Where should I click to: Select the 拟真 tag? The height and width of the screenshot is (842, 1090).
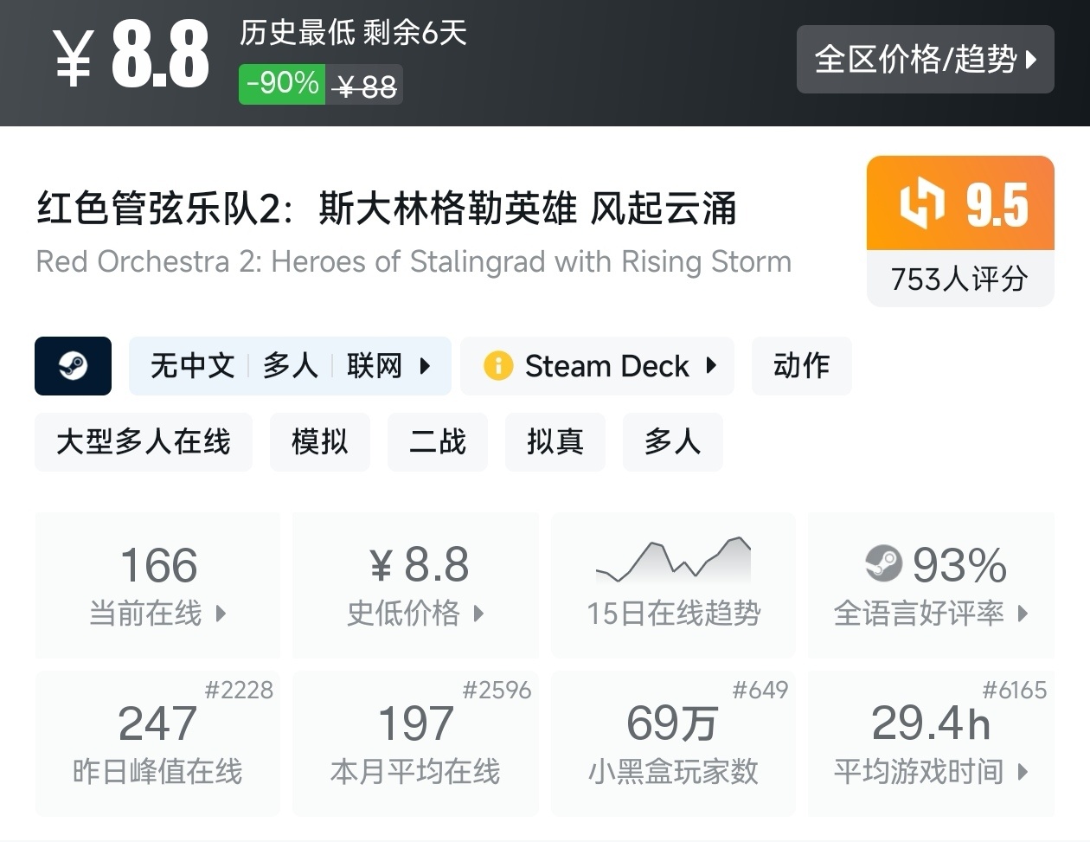click(x=555, y=442)
